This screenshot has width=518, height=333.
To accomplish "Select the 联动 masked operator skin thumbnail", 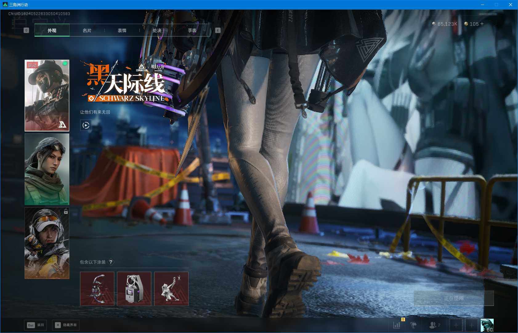I will pos(47,95).
